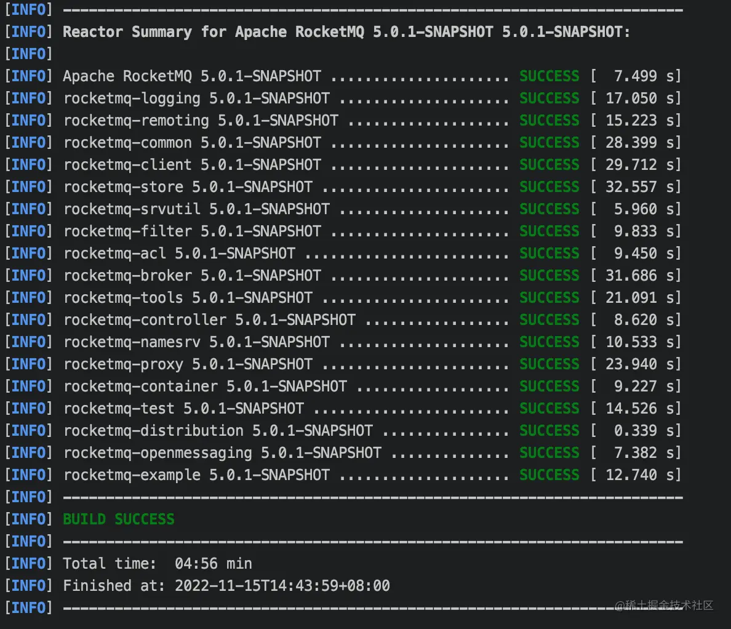Viewport: 731px width, 629px height.
Task: Click the rocketmq-broker 5.0.1-SNAPSHOT module name
Action: [x=192, y=276]
